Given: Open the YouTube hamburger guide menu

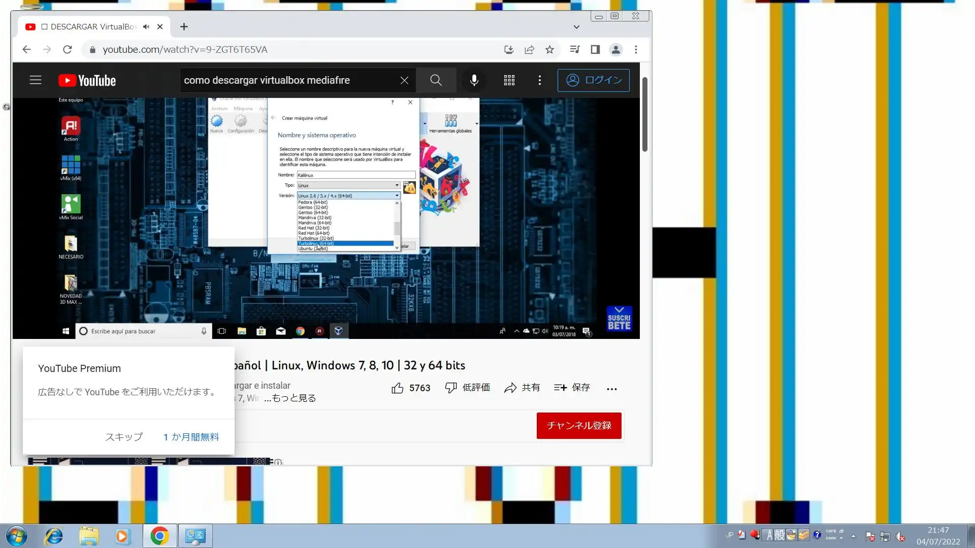Looking at the screenshot, I should [36, 80].
